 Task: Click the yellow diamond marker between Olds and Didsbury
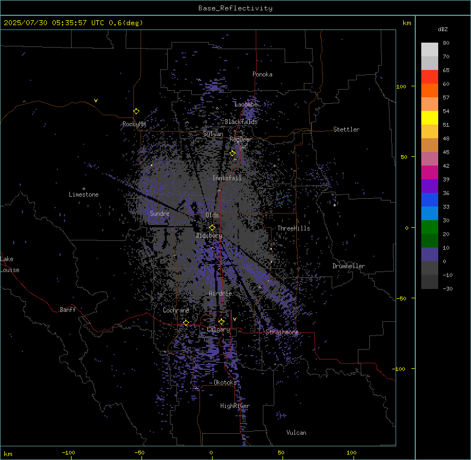(212, 228)
